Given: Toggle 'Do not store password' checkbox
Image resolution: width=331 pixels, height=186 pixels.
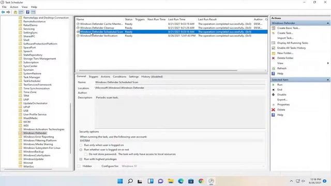Looking at the screenshot, I should tap(86, 154).
